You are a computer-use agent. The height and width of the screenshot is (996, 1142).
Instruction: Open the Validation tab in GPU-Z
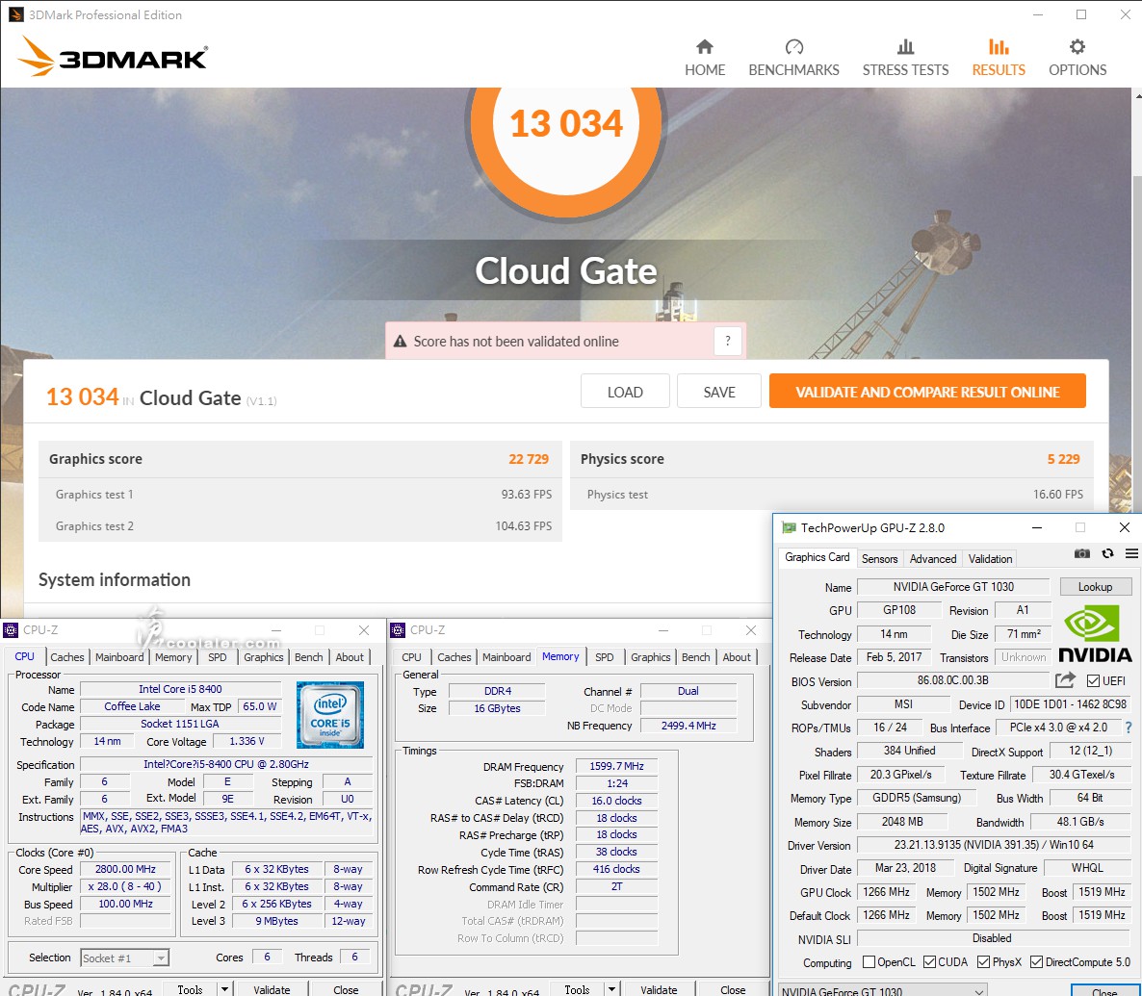pos(990,558)
